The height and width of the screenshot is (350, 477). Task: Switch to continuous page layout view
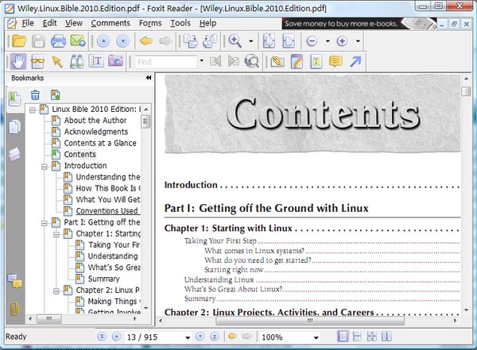(358, 337)
